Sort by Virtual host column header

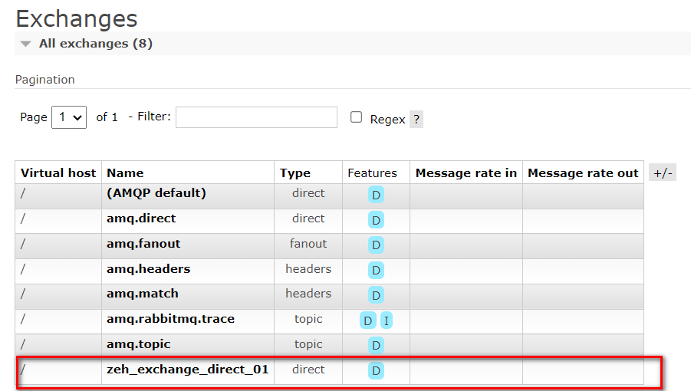[x=58, y=173]
